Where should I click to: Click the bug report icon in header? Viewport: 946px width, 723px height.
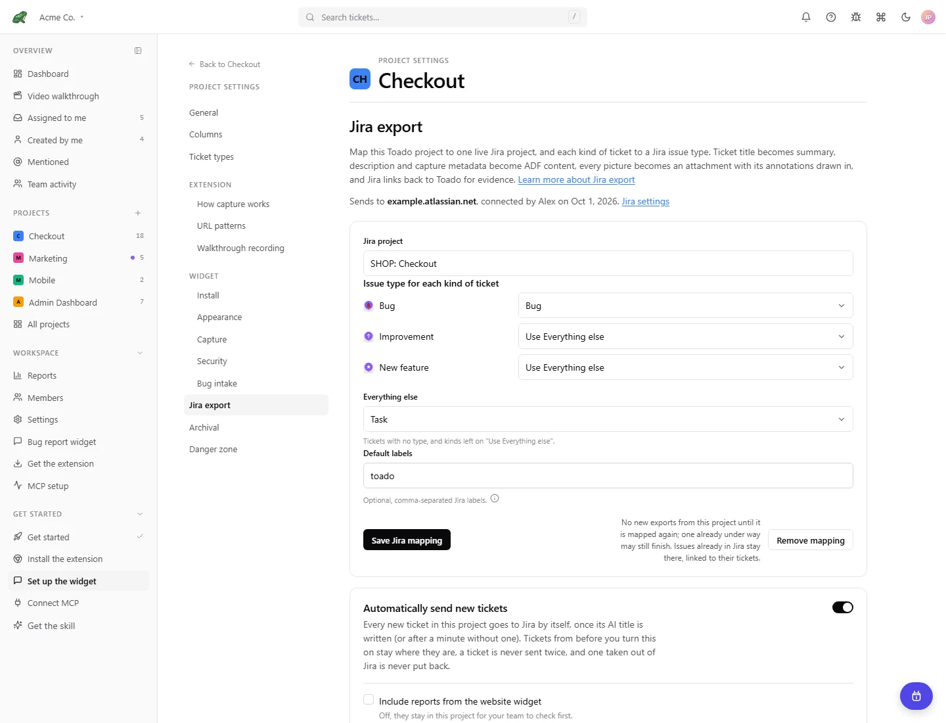coord(856,17)
